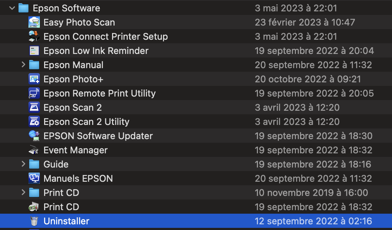This screenshot has width=392, height=230.
Task: Click the Print CD application disc icon
Action: (x=34, y=207)
